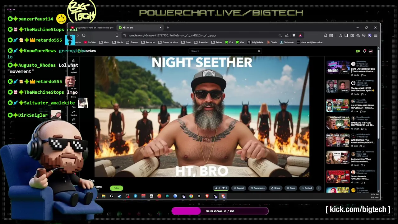Click the rumble.com URL address field
398x224 pixels.
pyautogui.click(x=199, y=35)
